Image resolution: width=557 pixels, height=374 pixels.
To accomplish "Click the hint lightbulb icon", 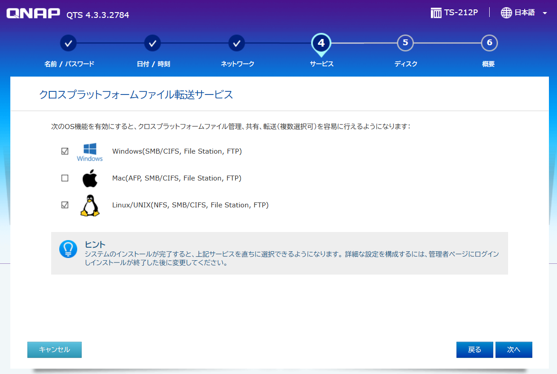I will pyautogui.click(x=68, y=249).
